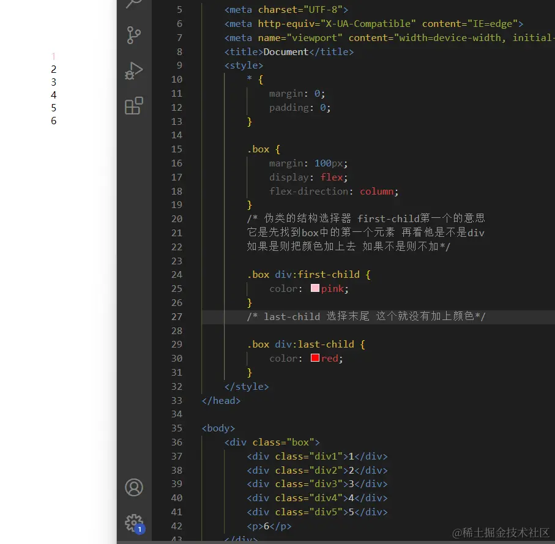Open the Accounts menu icon
Screen dimensions: 555x544
(134, 487)
